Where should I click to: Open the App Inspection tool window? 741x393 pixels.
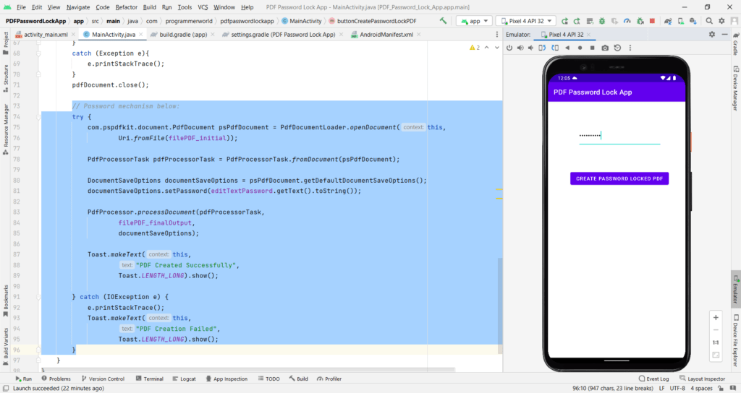(226, 379)
